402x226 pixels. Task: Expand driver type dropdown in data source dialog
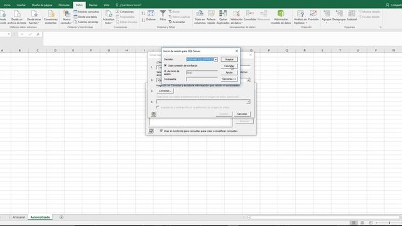[248, 80]
